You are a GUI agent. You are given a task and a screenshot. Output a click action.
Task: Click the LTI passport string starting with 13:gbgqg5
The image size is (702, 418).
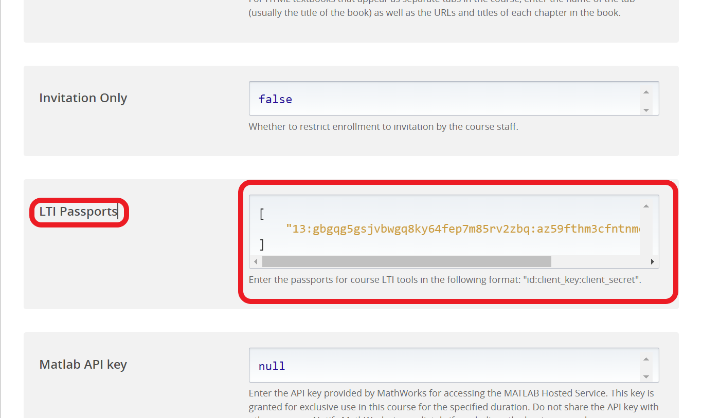click(x=463, y=229)
